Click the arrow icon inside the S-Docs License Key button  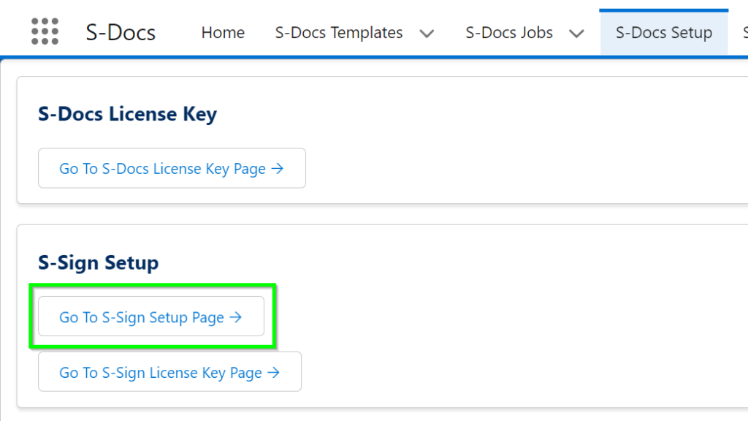click(277, 168)
